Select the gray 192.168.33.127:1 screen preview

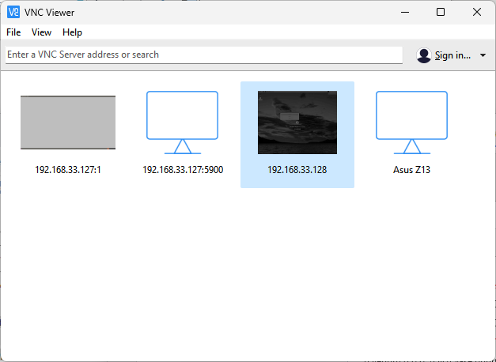click(x=68, y=123)
